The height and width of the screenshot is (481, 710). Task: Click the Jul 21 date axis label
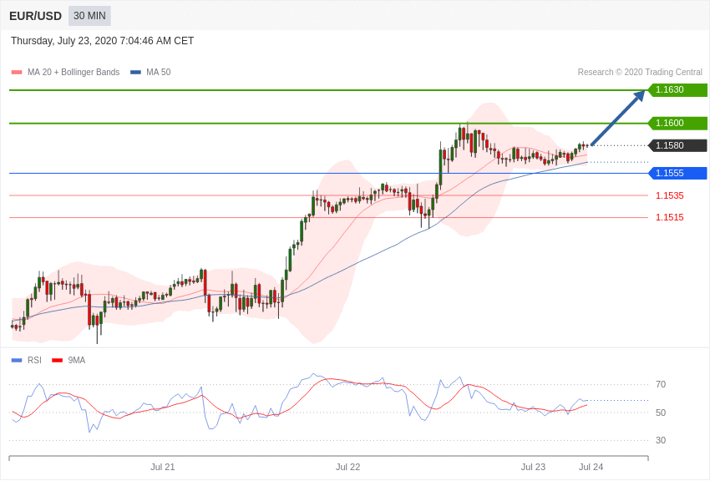point(163,467)
